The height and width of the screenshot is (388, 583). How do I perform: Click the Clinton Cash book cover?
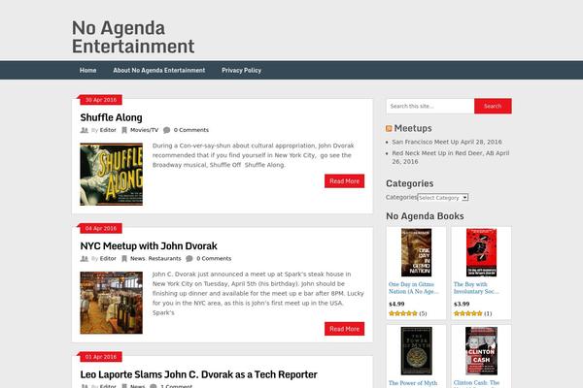tap(482, 351)
